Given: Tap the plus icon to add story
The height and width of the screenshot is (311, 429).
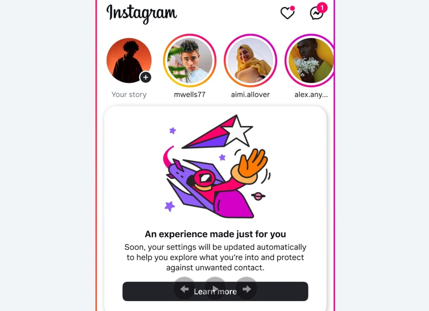Looking at the screenshot, I should click(146, 77).
